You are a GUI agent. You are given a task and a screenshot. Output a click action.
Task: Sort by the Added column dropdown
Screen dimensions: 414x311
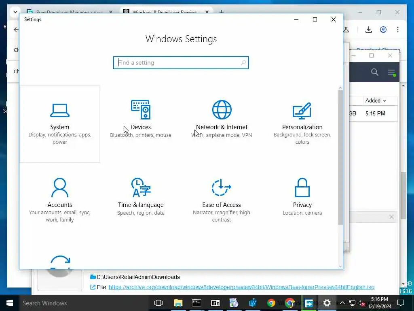point(376,100)
